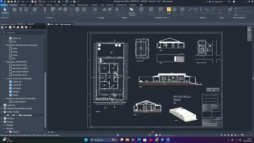Screen dimensions: 254x143
Task: Select the Norte elevation view
Action: tap(15, 52)
